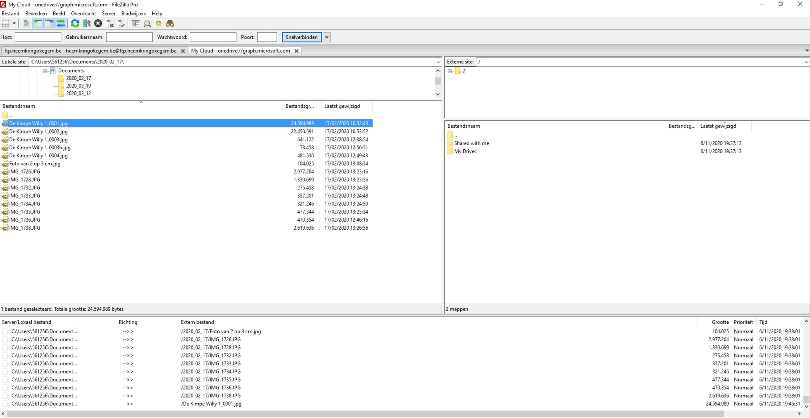The width and height of the screenshot is (810, 418).
Task: Sort remote files by Bestandsnaam column
Action: click(555, 126)
